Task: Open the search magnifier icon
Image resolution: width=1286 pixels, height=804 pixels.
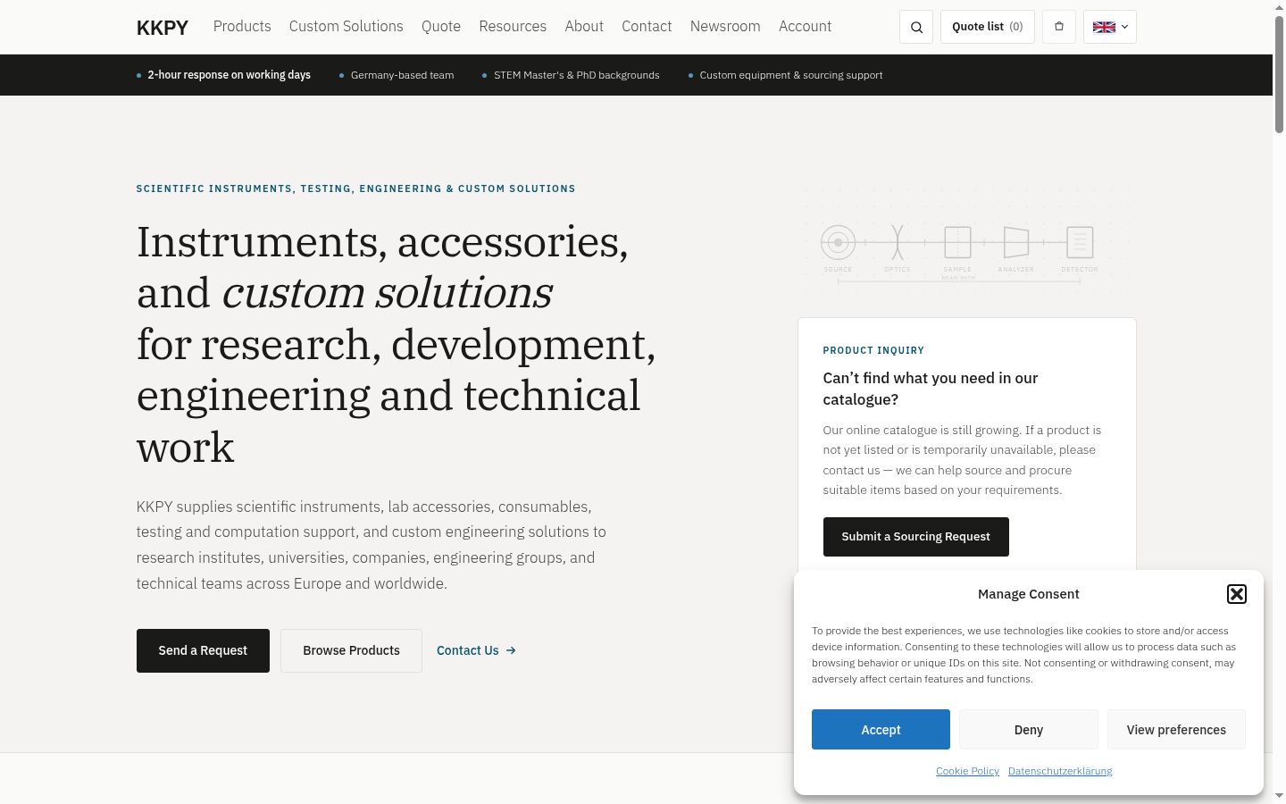Action: point(916,27)
